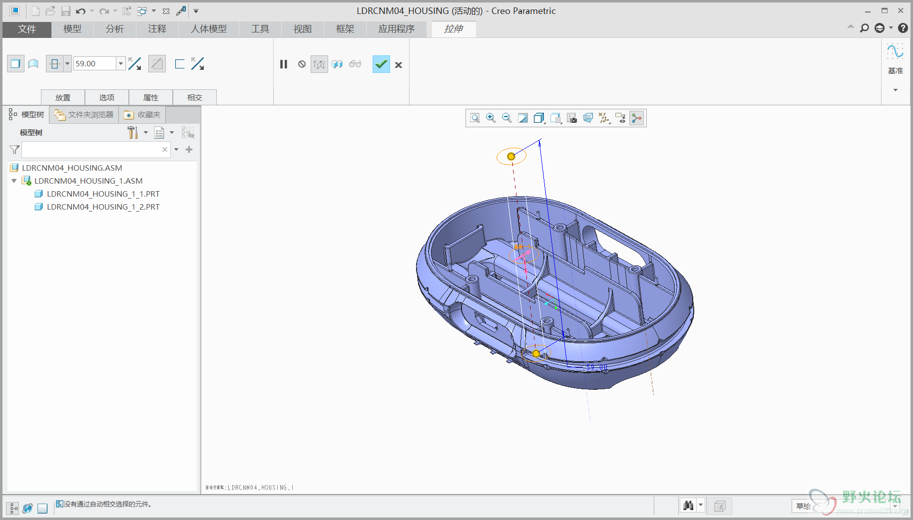Toggle the remove material button
This screenshot has height=520, width=913.
[157, 64]
